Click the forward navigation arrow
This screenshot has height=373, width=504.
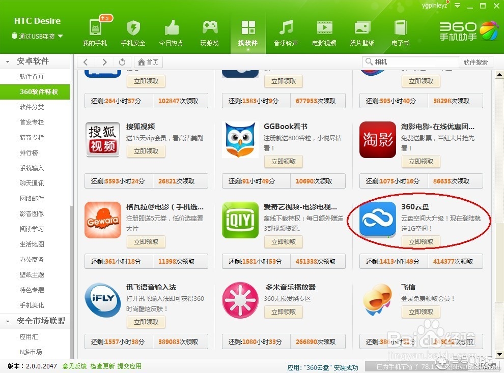(x=104, y=62)
